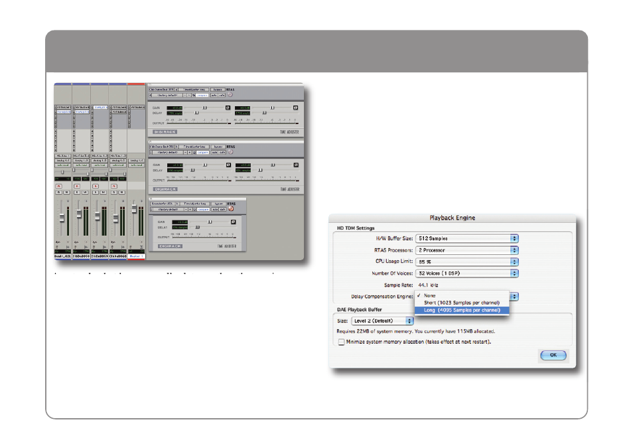Screen dimensions: 633x448
Task: Toggle right phase invert in top Time Adjuster
Action: point(295,108)
